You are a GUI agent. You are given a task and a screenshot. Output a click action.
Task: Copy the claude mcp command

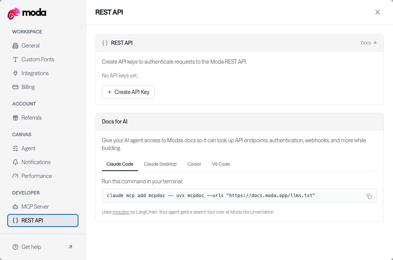[369, 196]
